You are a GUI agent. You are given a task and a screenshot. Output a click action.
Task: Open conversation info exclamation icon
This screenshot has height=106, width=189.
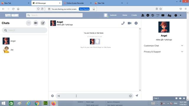(x=136, y=23)
